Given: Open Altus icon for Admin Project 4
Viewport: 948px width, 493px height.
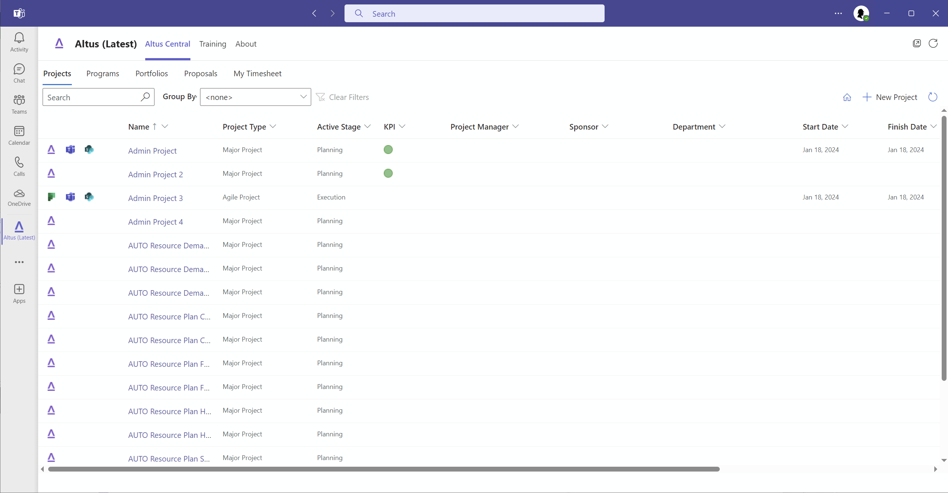Looking at the screenshot, I should point(51,221).
